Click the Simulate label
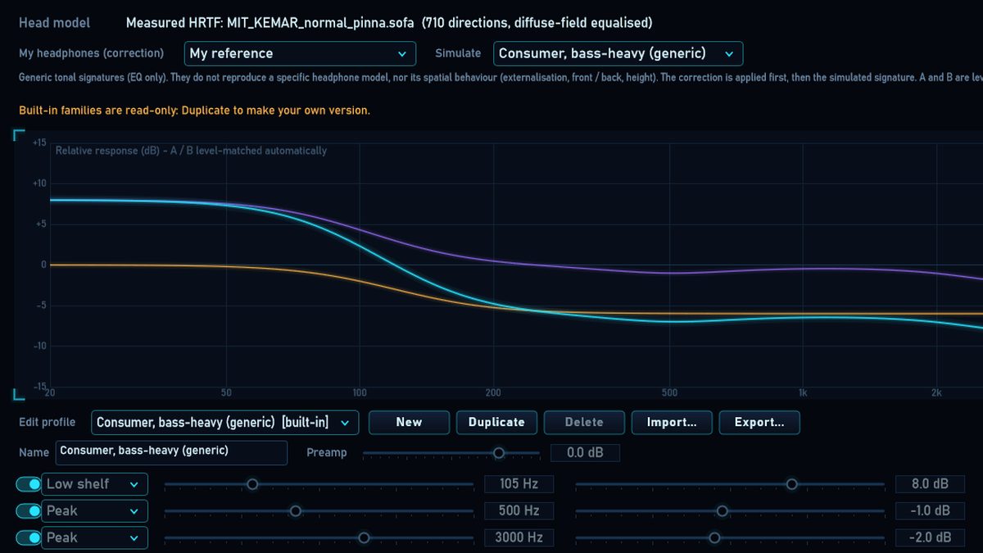 coord(458,53)
